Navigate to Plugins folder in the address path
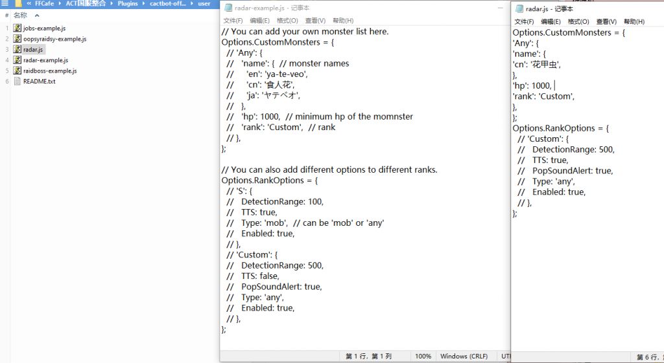The width and height of the screenshot is (664, 363). (x=128, y=3)
